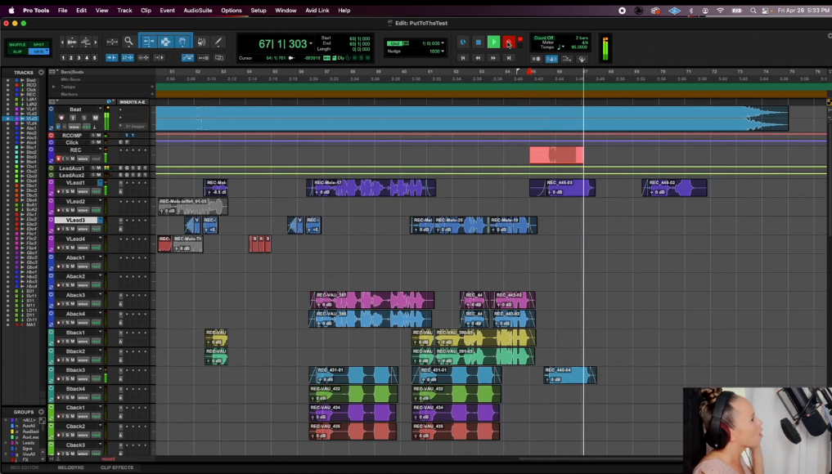
Task: Select the Grabber hand tool
Action: click(x=182, y=42)
